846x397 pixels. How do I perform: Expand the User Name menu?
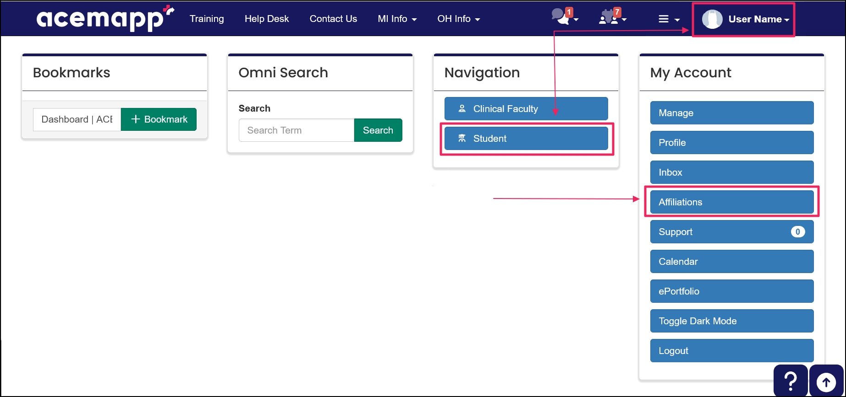coord(745,19)
